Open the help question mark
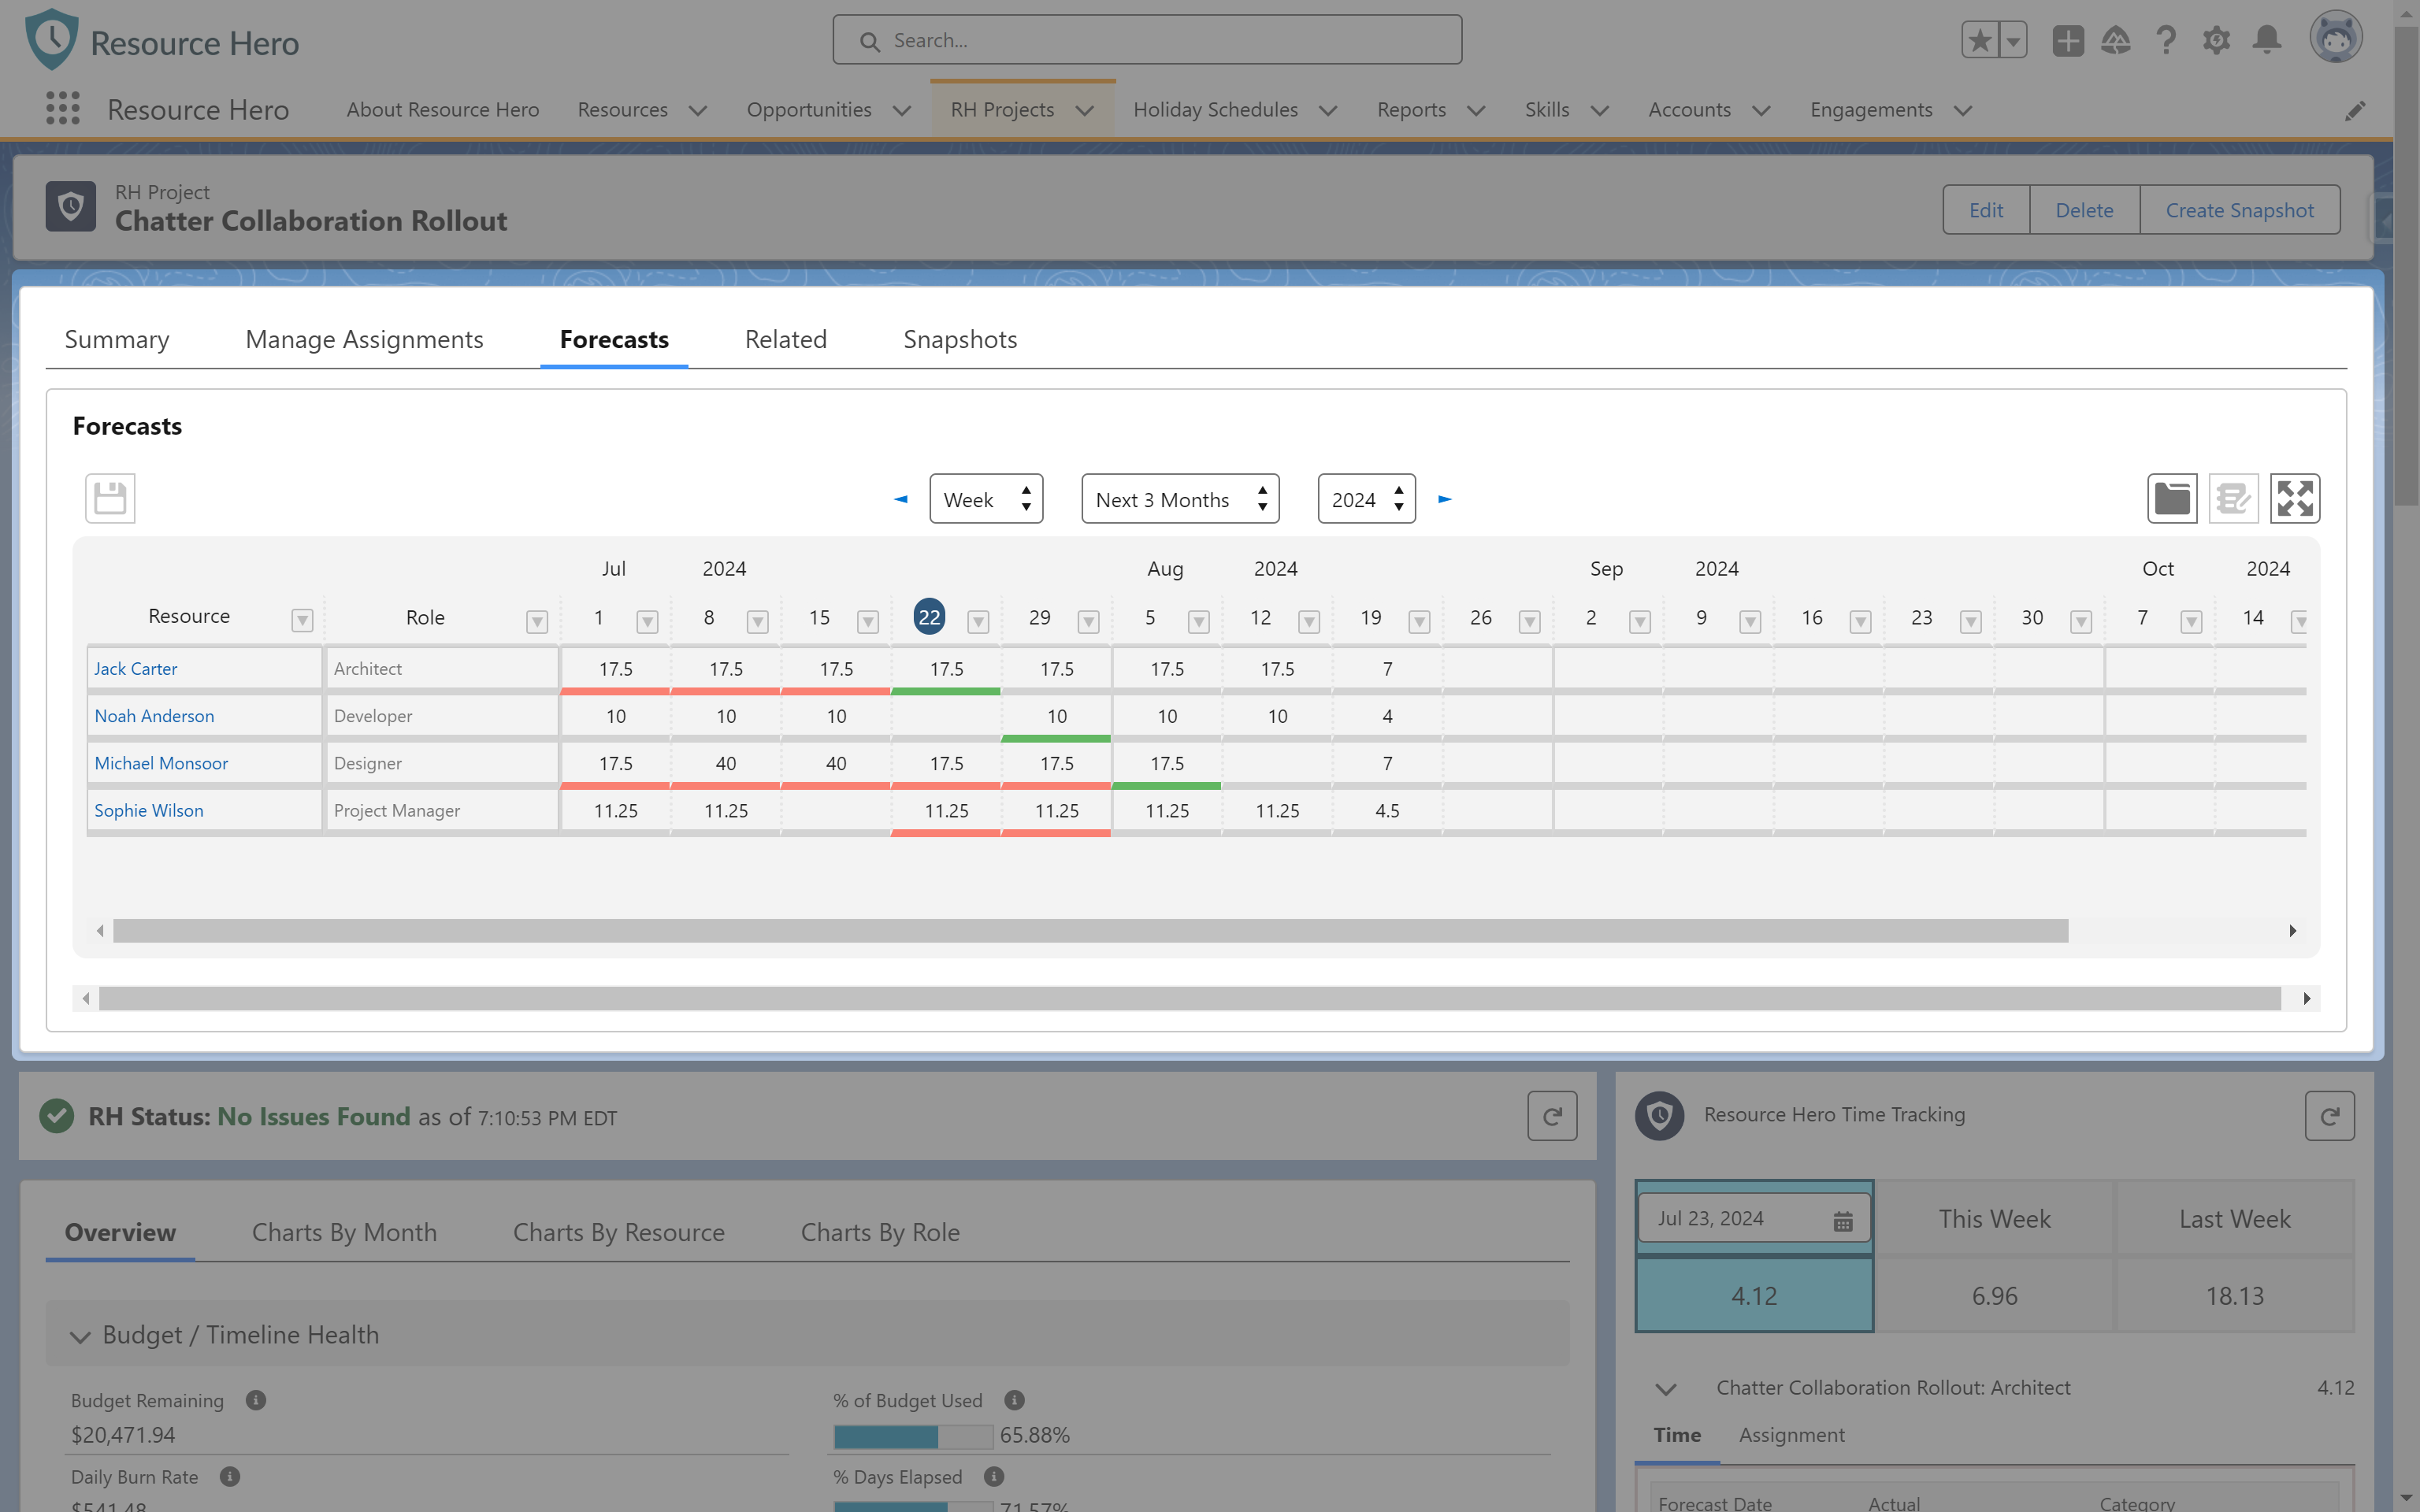The height and width of the screenshot is (1512, 2420). coord(2166,40)
